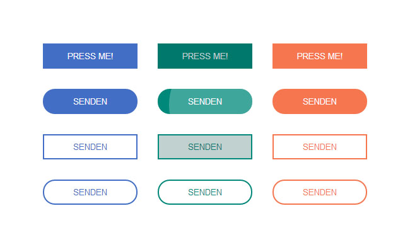410x252 pixels.
Task: Click the blue outlined rectangular SENDEN button
Action: 90,147
